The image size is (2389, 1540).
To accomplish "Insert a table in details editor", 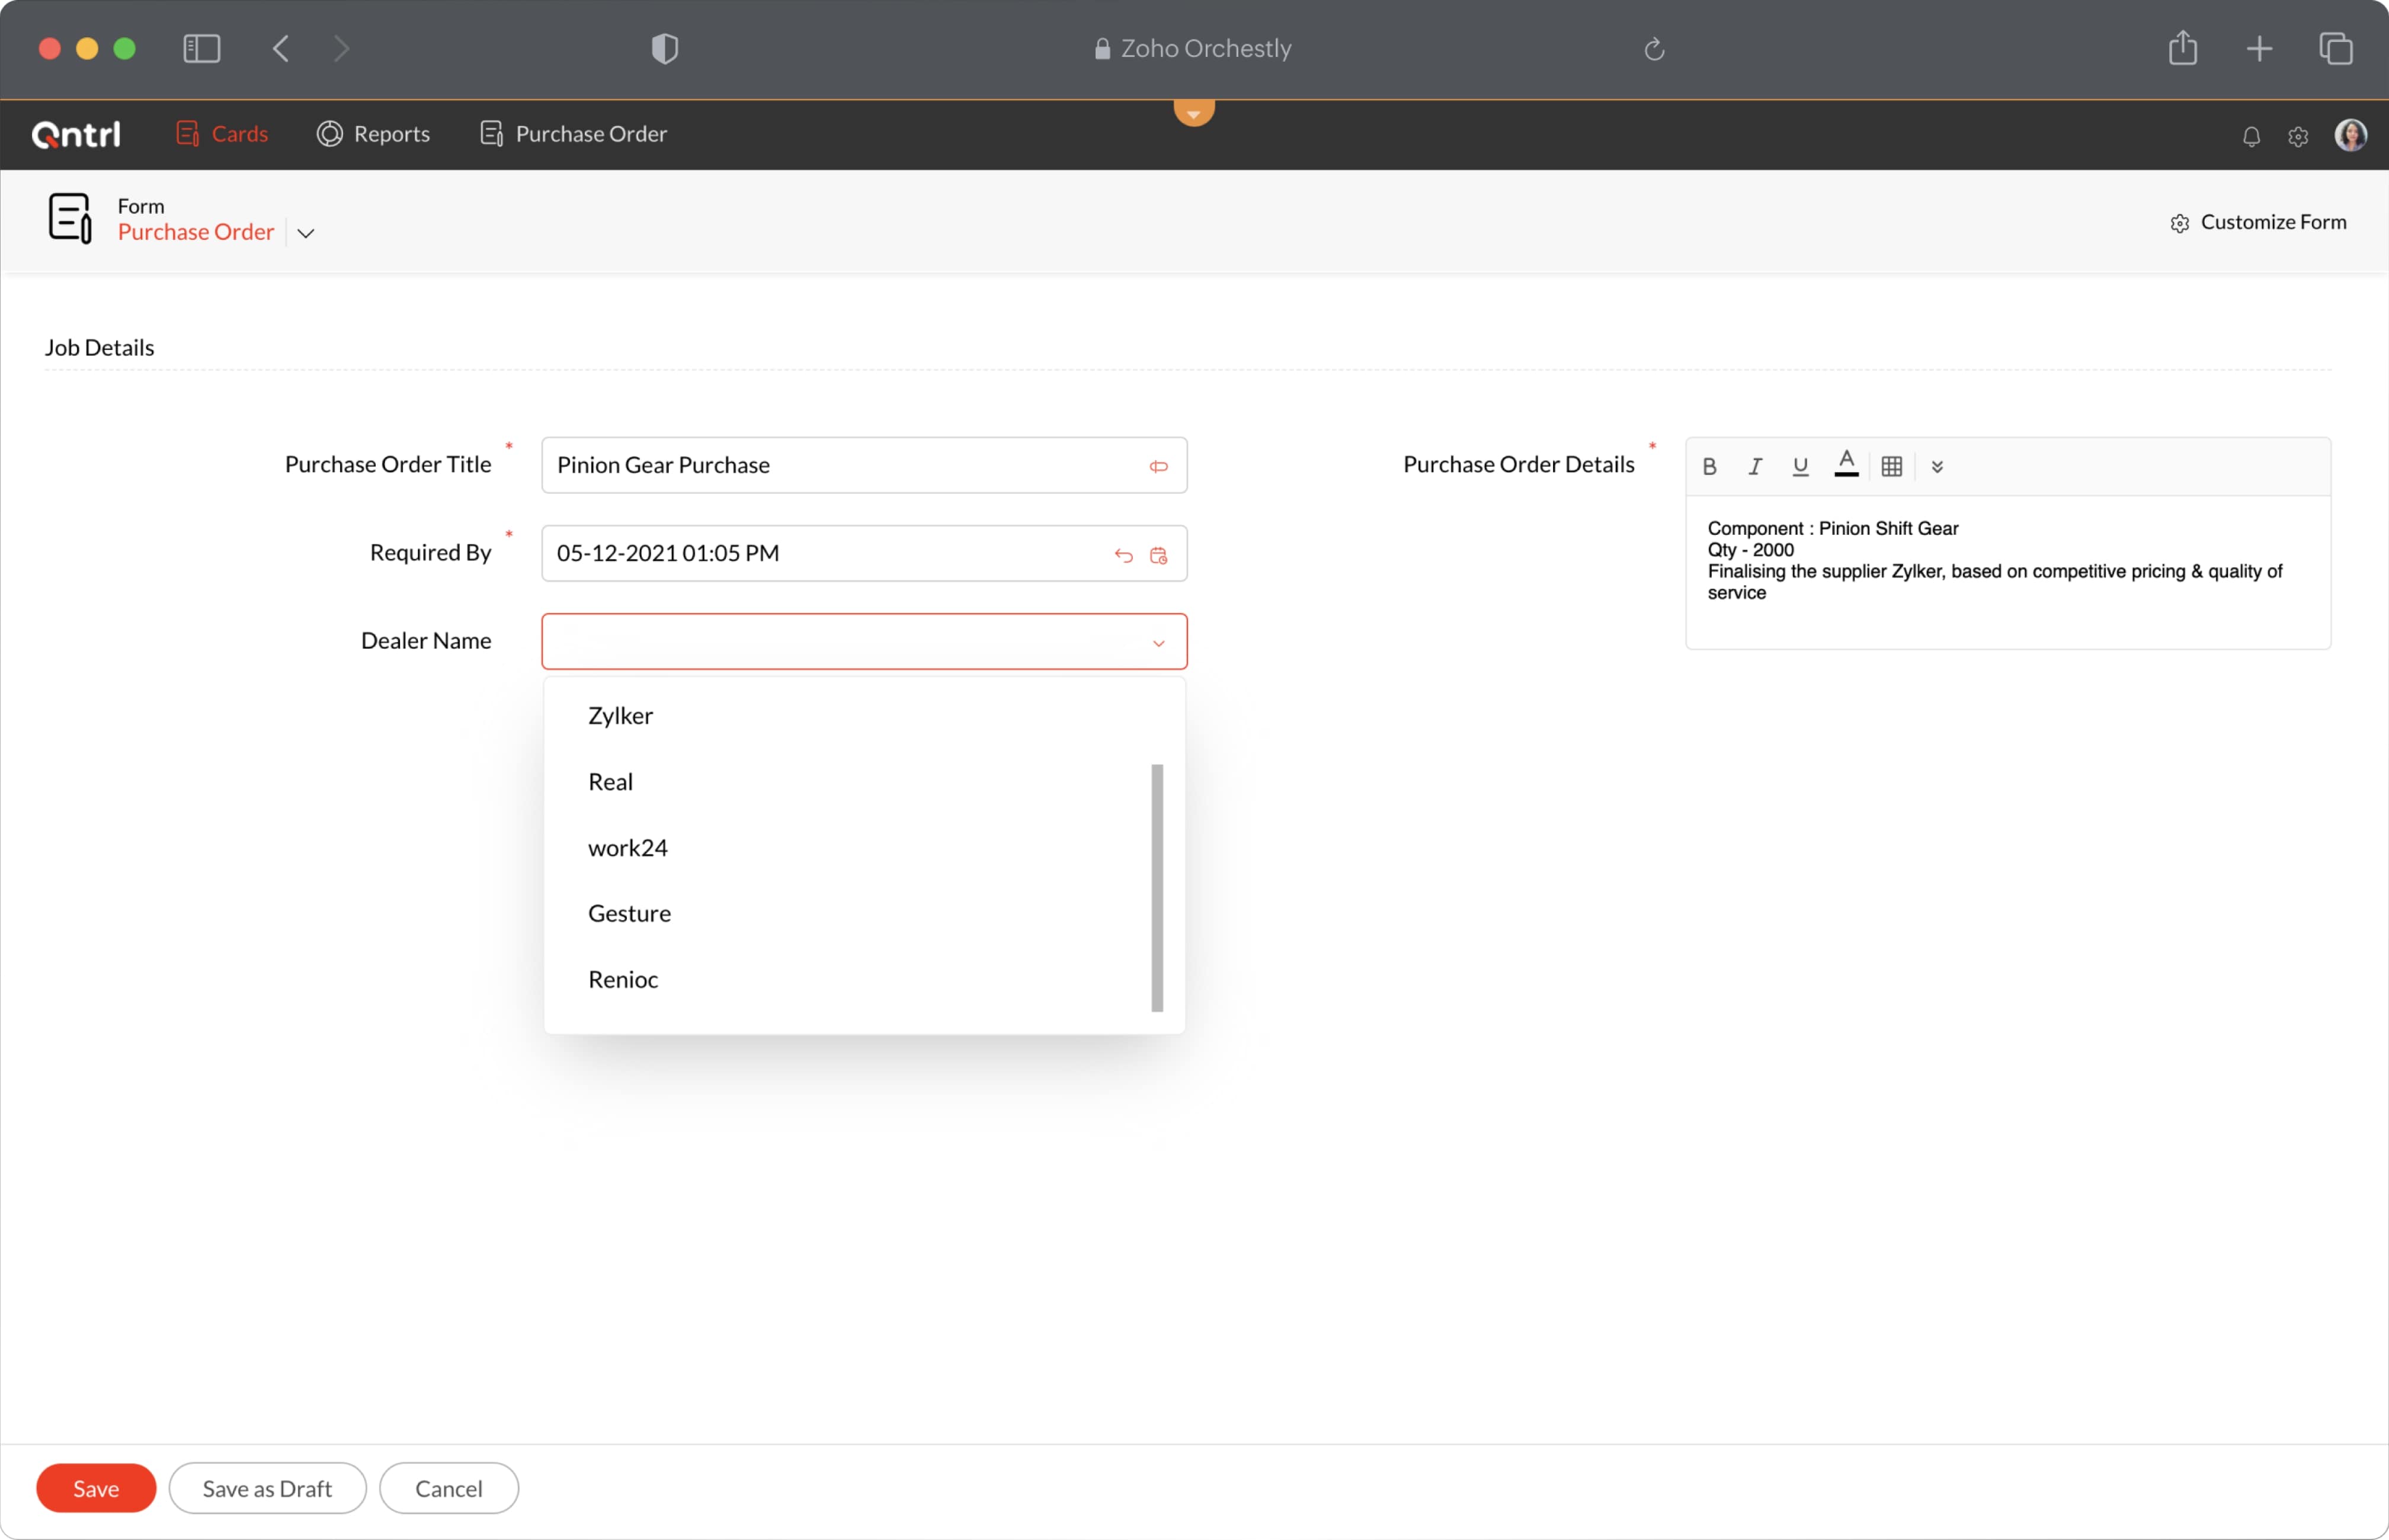I will [x=1891, y=466].
